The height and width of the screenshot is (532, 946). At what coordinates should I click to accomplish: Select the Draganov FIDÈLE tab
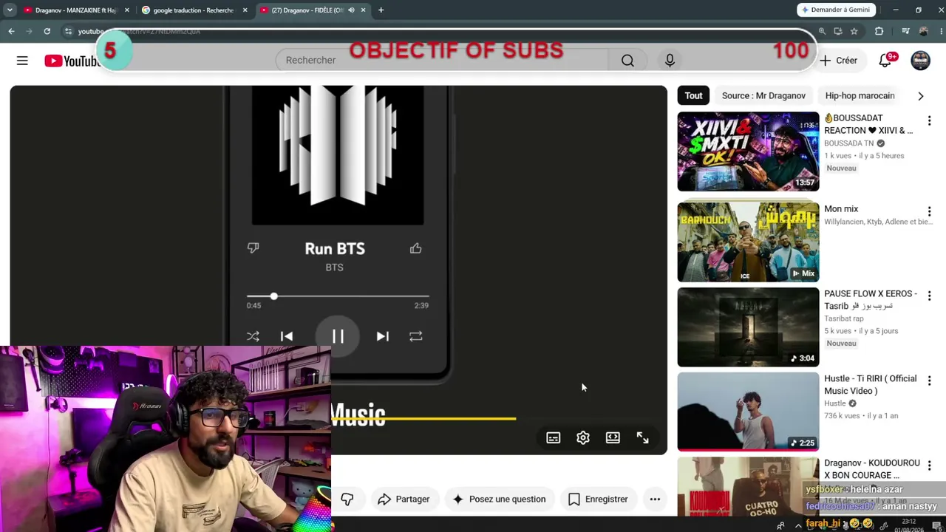(x=313, y=10)
